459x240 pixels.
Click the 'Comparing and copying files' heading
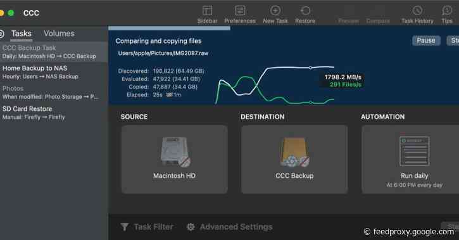pos(158,41)
